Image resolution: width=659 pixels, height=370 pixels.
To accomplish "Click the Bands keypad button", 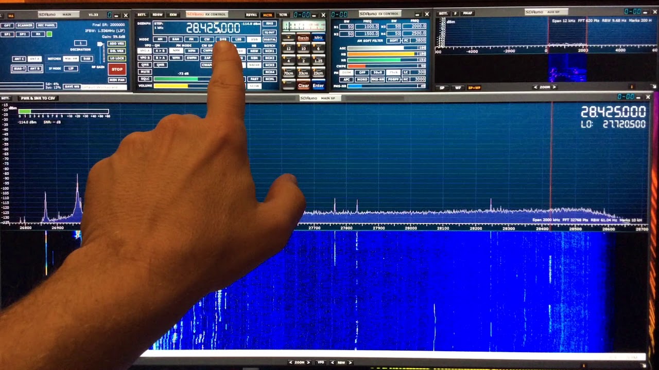I will [x=303, y=38].
